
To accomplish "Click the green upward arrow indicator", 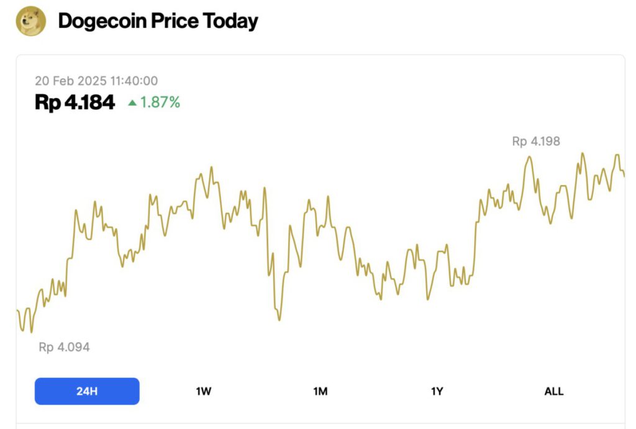I will [x=133, y=102].
